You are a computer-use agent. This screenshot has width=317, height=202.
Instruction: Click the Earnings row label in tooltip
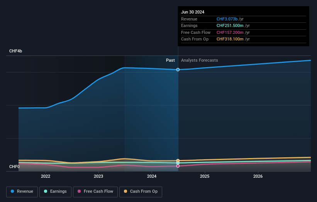pos(189,25)
